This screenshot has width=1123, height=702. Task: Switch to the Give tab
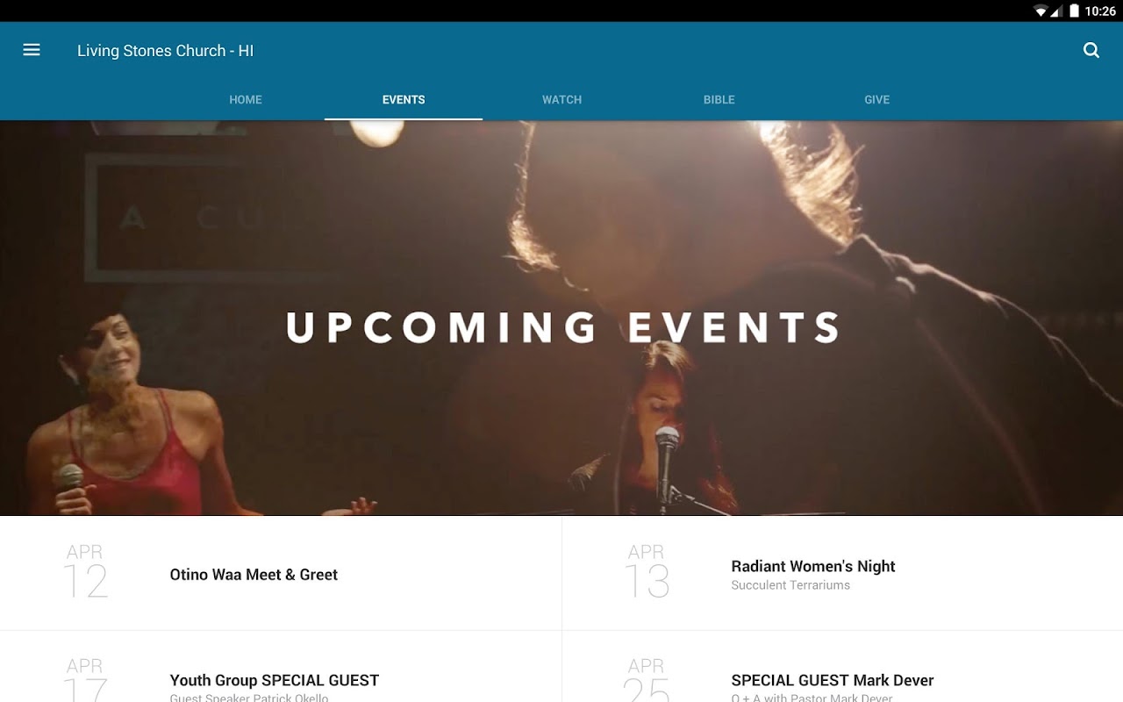point(877,100)
